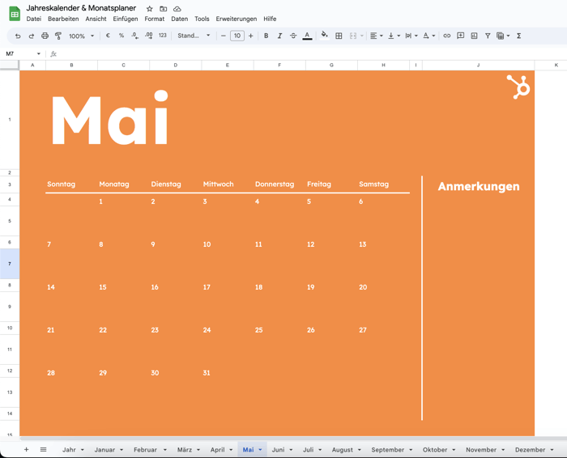
Task: Open the Daten menu
Action: (179, 19)
